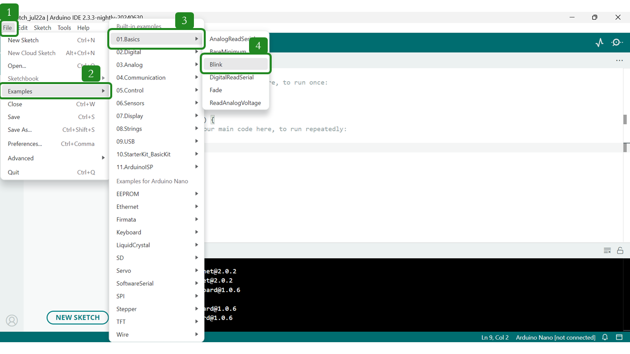The image size is (630, 354).
Task: Expand the LiquidCrystal examples submenu
Action: [157, 245]
